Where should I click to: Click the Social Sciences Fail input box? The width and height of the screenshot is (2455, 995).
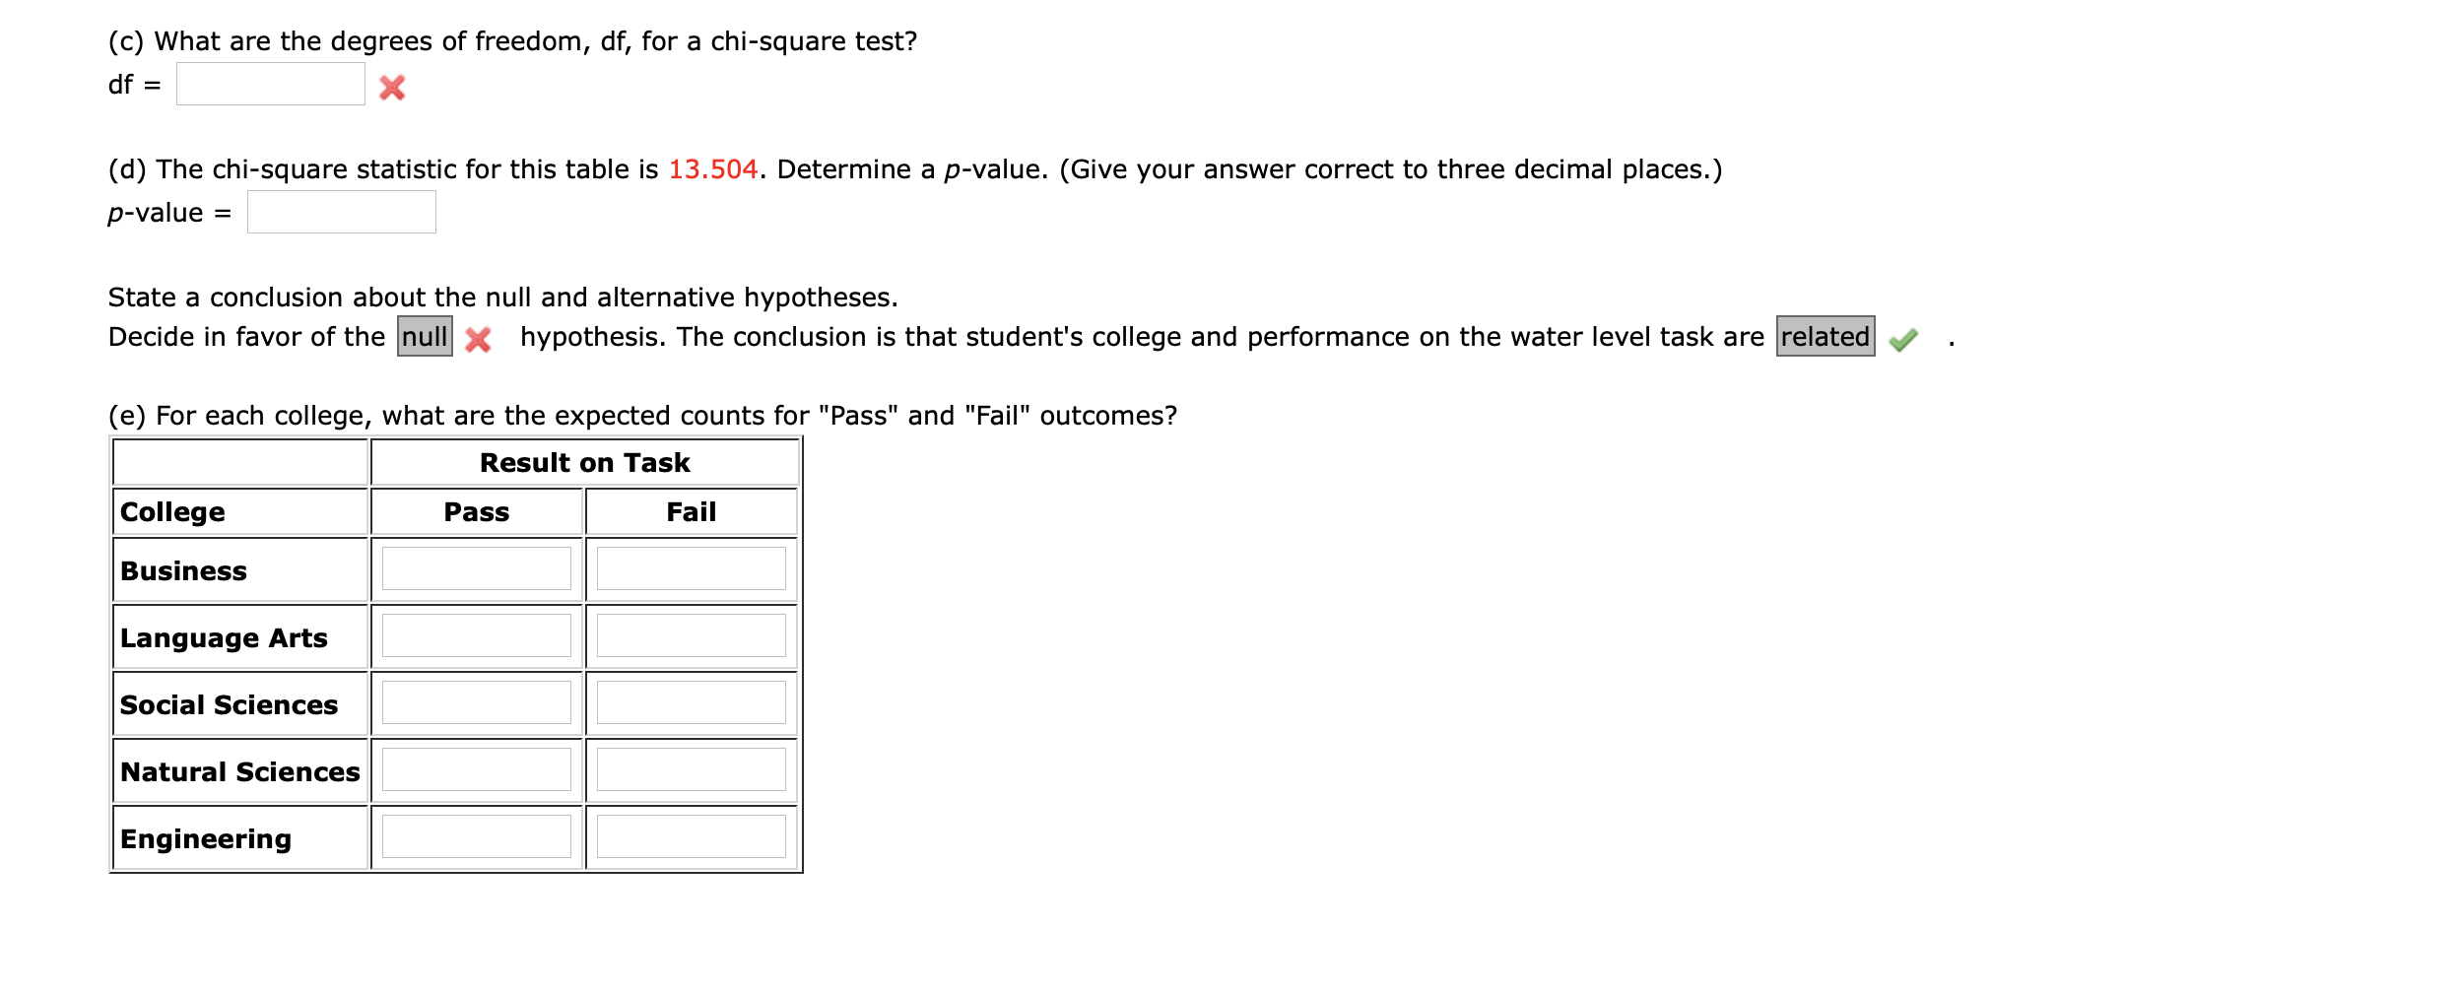[691, 703]
